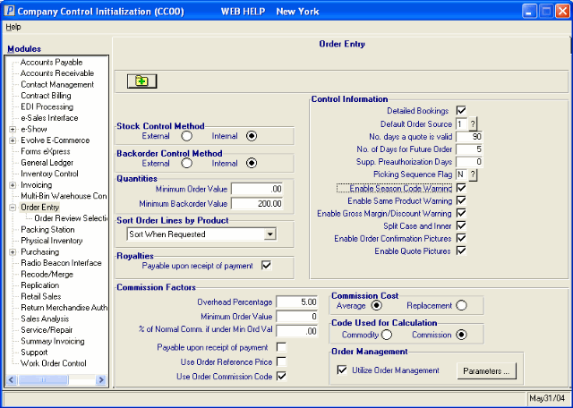Screen dimensions: 573x408
Task: Click into the Picking Sequence Flag field
Action: point(462,174)
